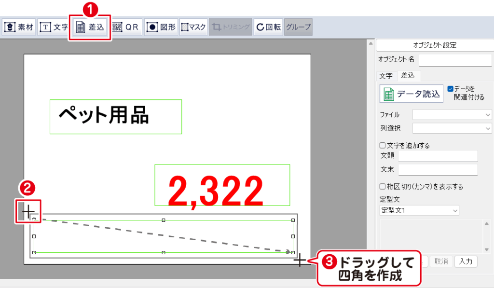Open the ファイル dropdown
This screenshot has width=494, height=288.
[452, 115]
